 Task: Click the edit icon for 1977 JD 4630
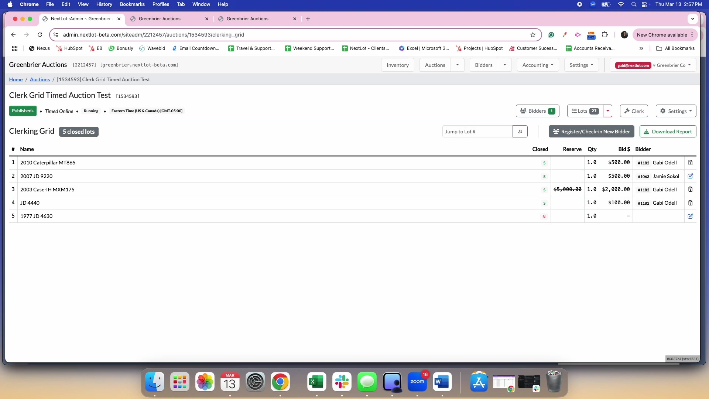pos(690,216)
